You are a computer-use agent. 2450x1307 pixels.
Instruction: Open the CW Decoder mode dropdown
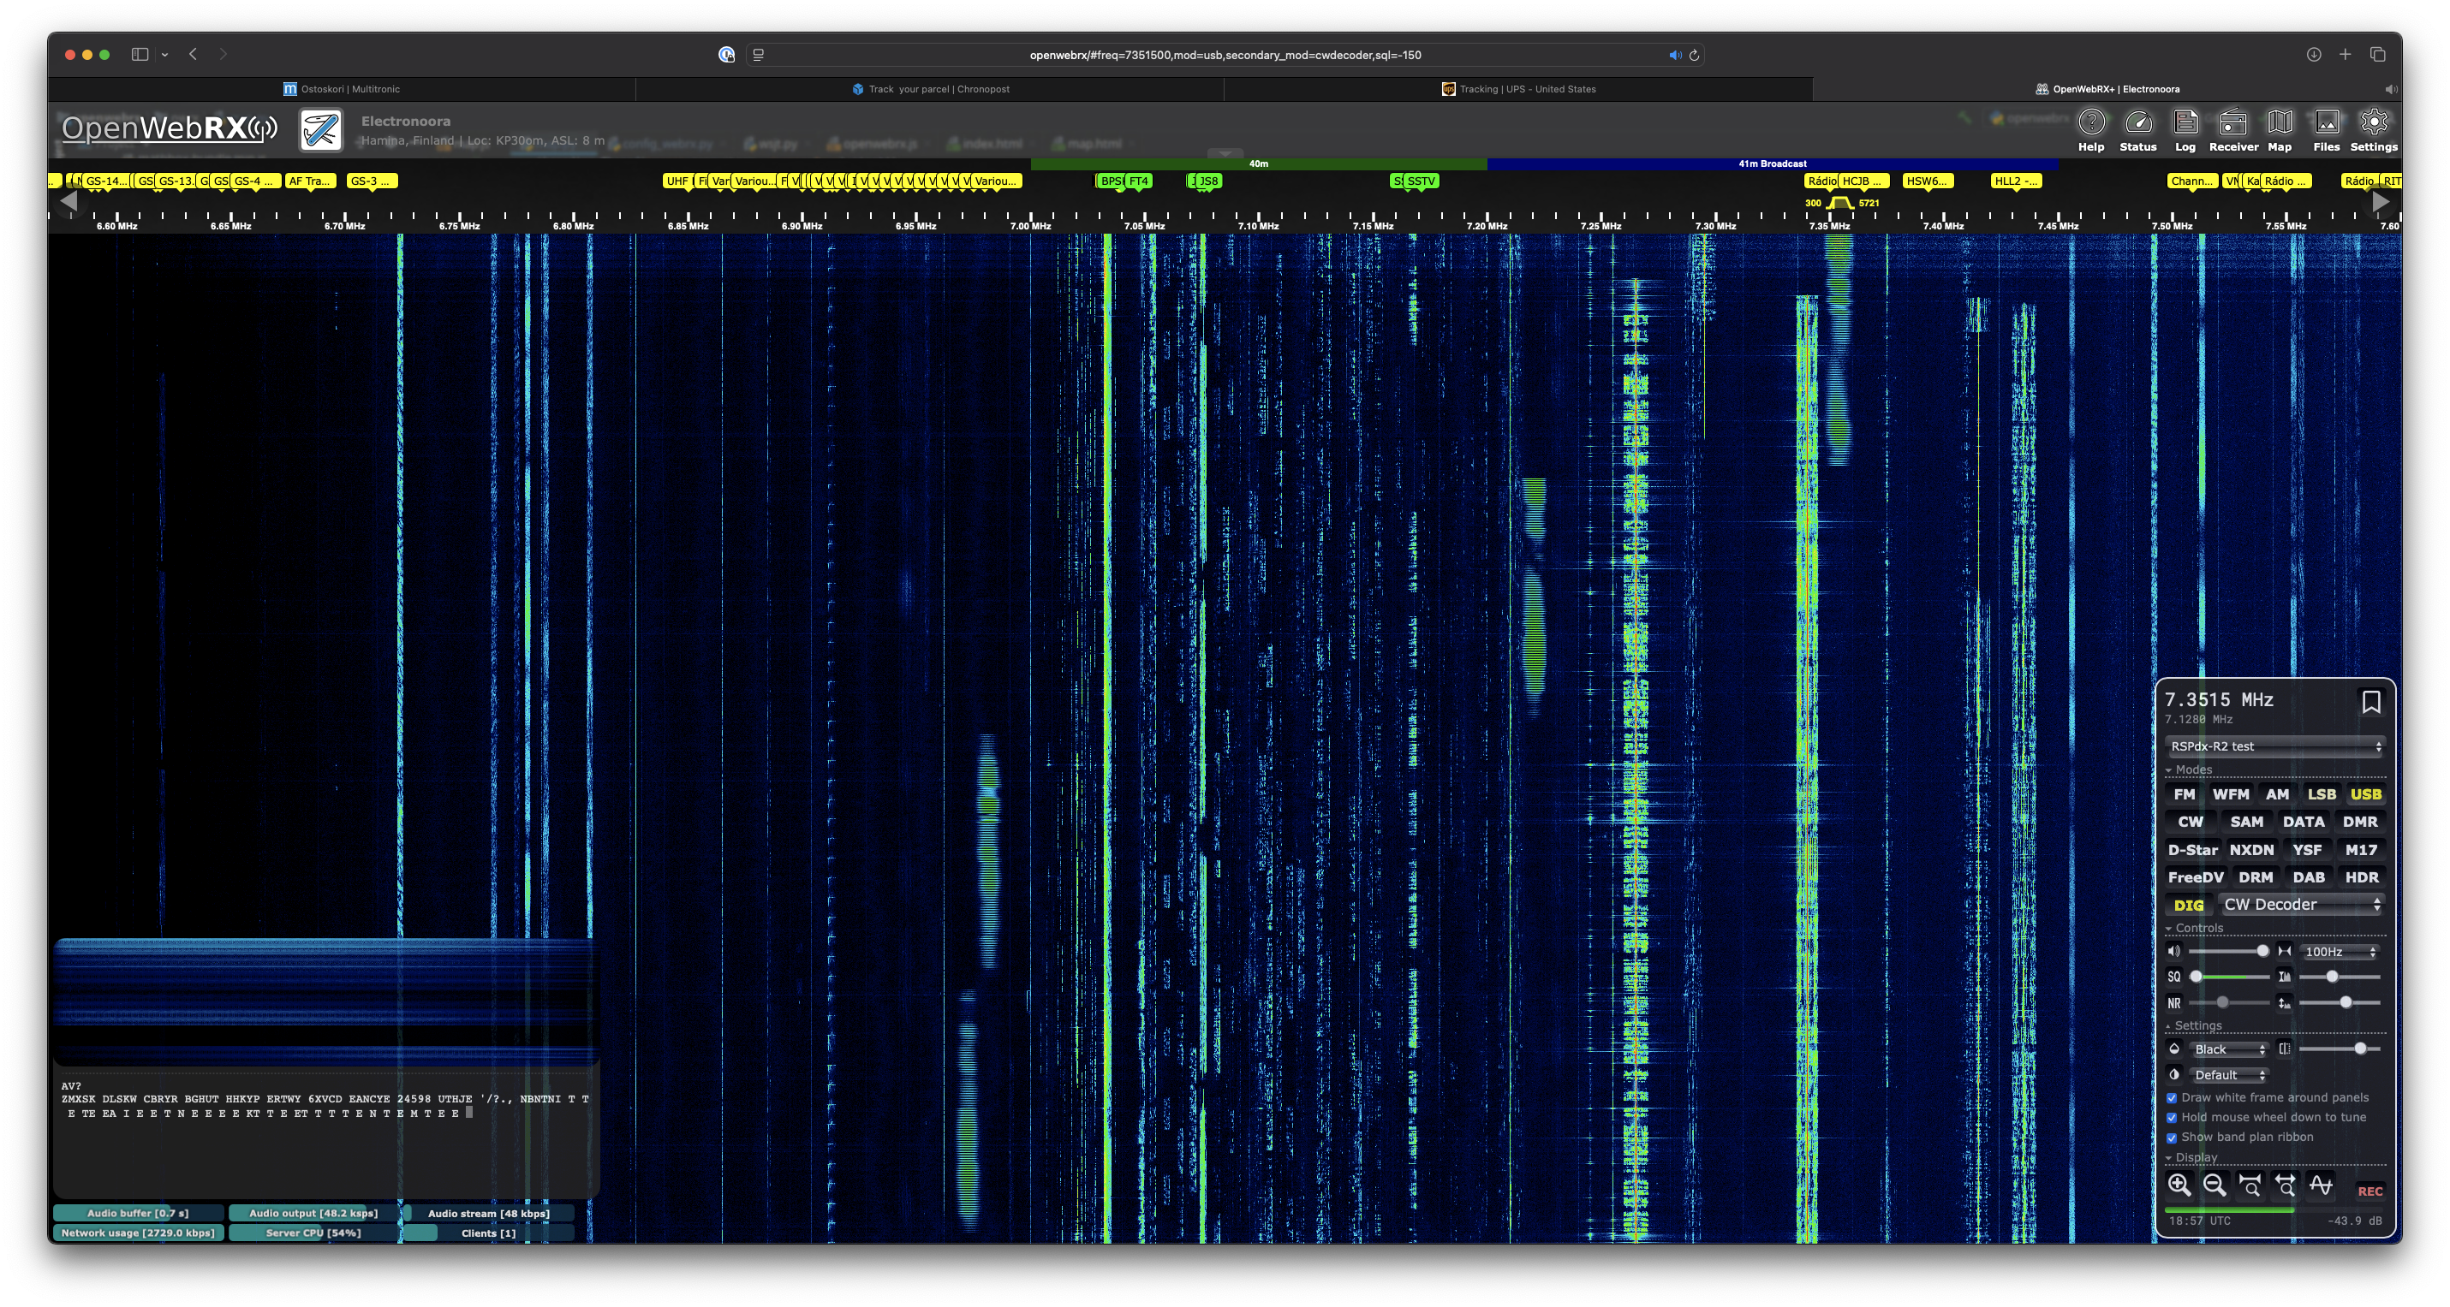(2300, 905)
